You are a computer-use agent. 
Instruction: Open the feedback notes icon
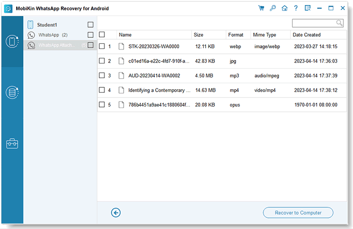coord(308,8)
